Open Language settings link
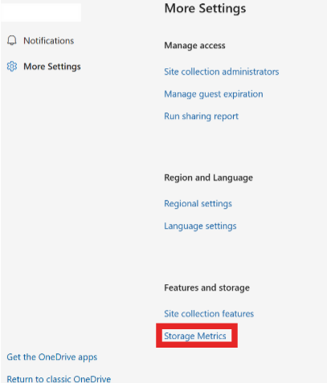Viewport: 327px width, 383px height. 200,226
